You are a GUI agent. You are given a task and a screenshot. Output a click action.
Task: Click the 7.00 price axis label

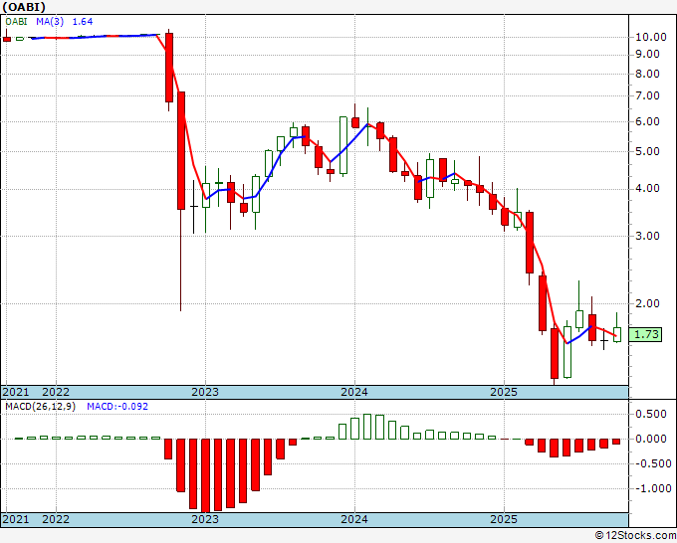[x=647, y=95]
